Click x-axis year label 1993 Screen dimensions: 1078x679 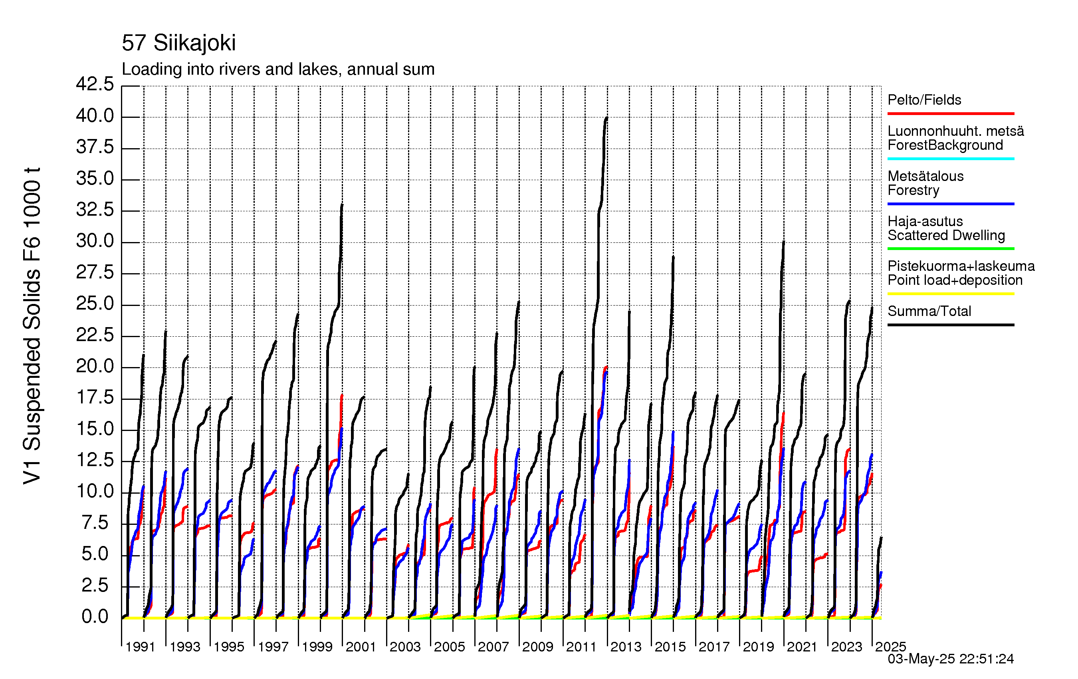pos(185,647)
